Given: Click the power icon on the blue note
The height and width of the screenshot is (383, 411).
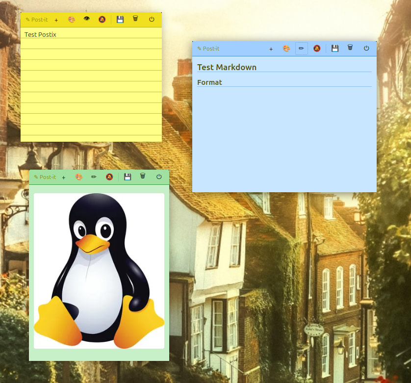Looking at the screenshot, I should click(366, 49).
